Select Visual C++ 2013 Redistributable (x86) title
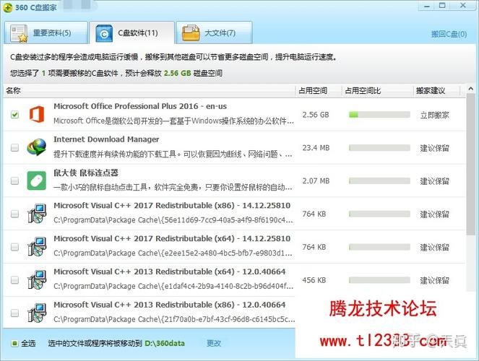Viewport: 479px width, 361px height. pos(169,305)
